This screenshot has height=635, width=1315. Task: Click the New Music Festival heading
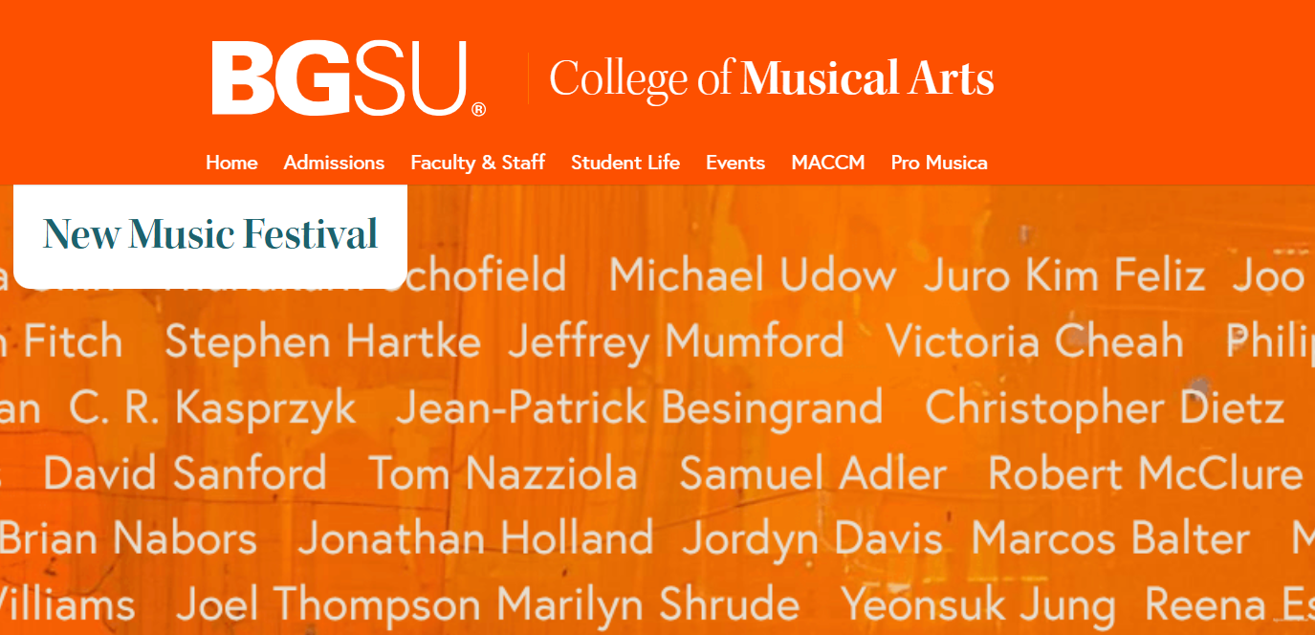point(209,232)
